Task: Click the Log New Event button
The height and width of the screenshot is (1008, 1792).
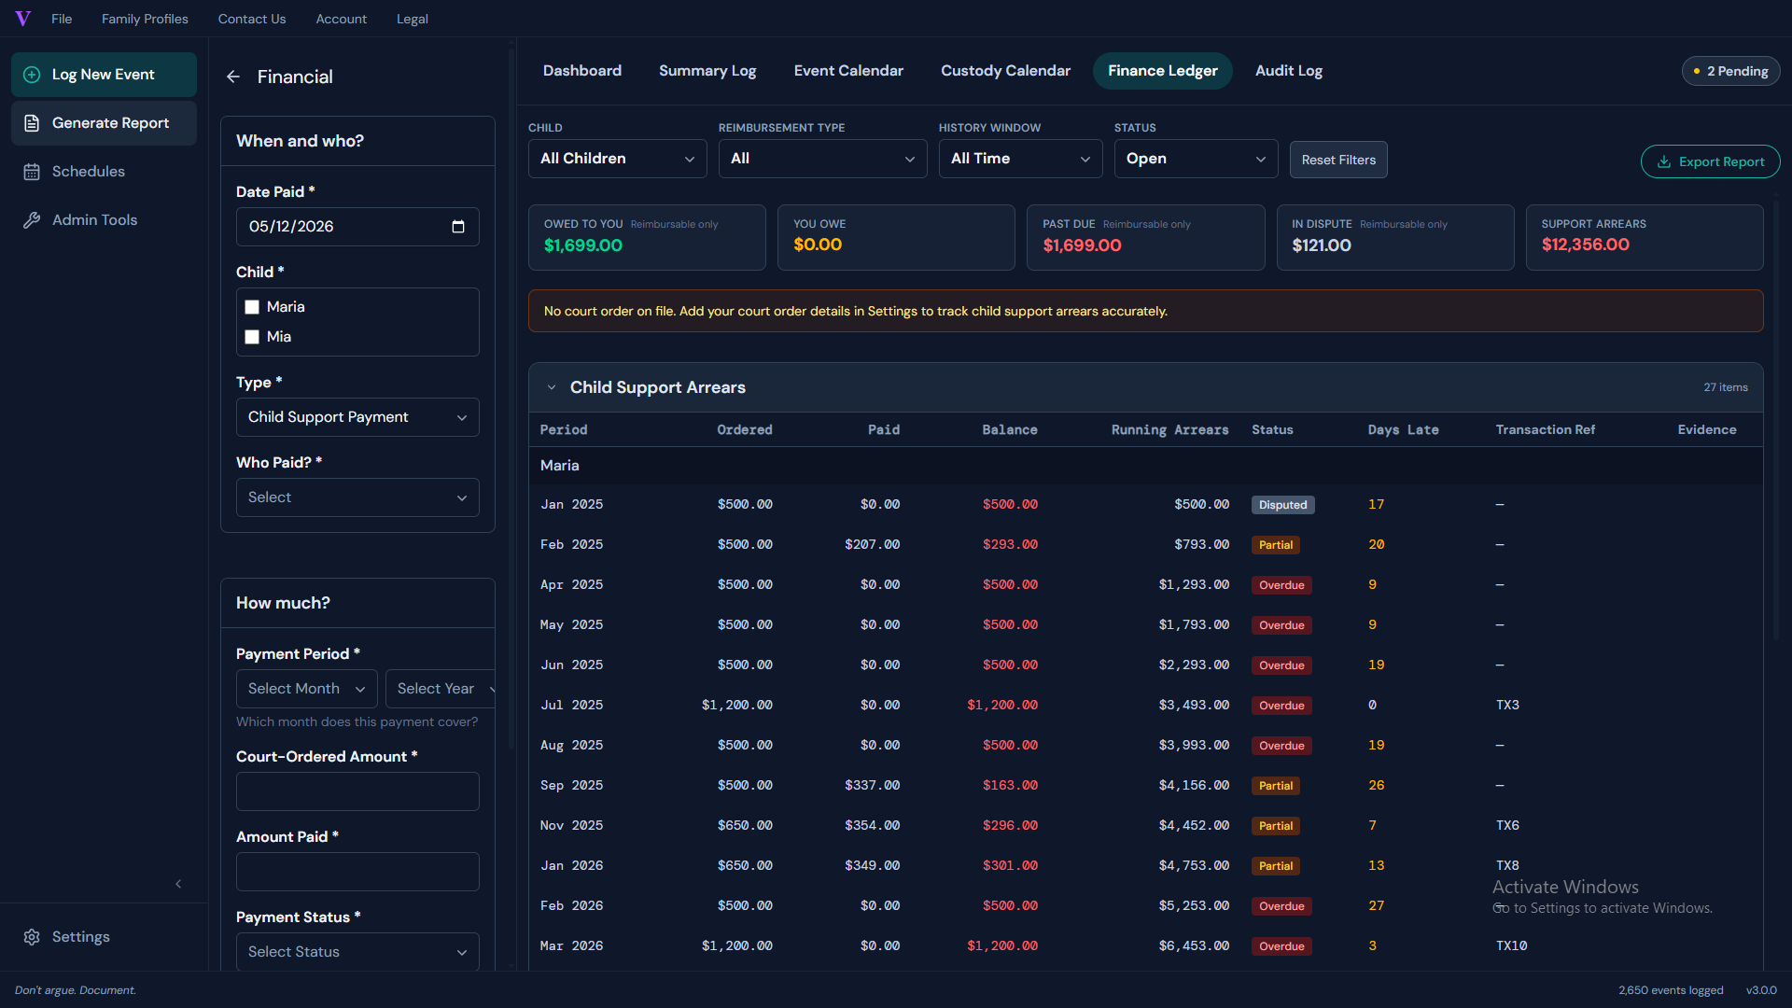Action: (x=104, y=75)
